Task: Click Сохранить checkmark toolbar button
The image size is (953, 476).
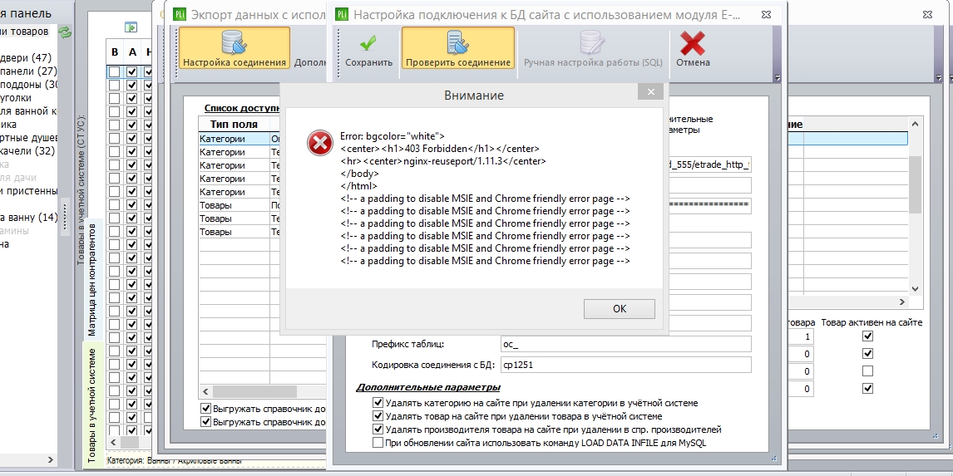Action: pos(368,50)
